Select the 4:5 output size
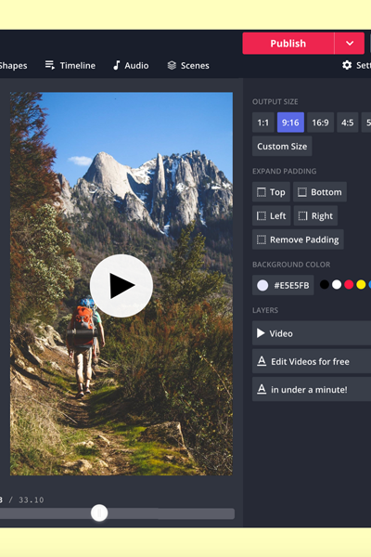 click(x=347, y=123)
